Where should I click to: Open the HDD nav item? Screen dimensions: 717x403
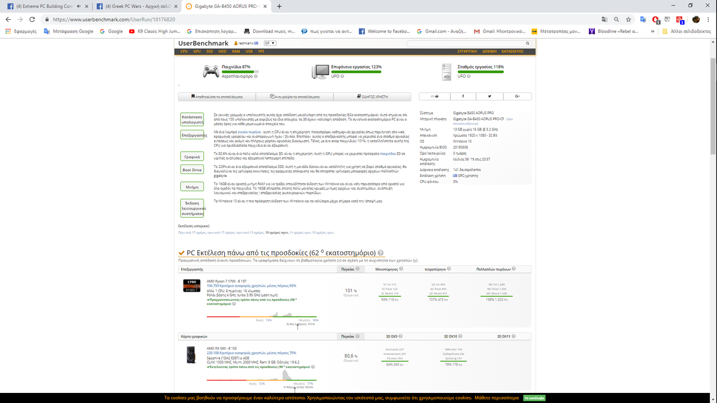[222, 51]
